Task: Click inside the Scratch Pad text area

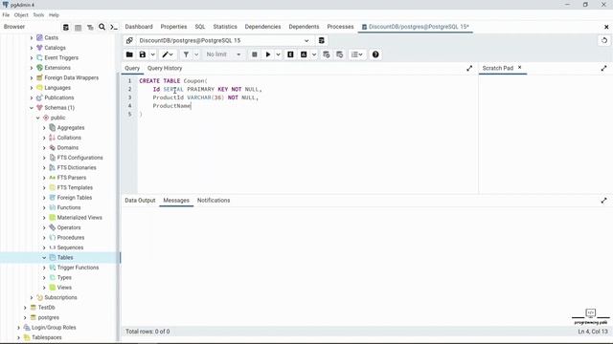Action: pos(545,134)
